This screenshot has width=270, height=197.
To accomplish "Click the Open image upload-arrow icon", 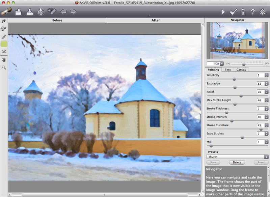I will 19,12.
